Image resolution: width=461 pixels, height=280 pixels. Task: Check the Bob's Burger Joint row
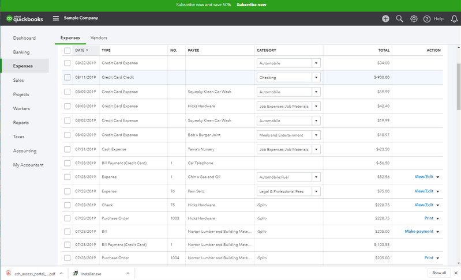(x=67, y=135)
